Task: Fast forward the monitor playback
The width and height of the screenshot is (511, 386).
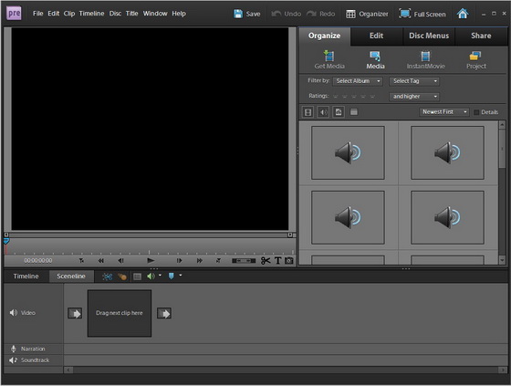Action: pos(200,260)
